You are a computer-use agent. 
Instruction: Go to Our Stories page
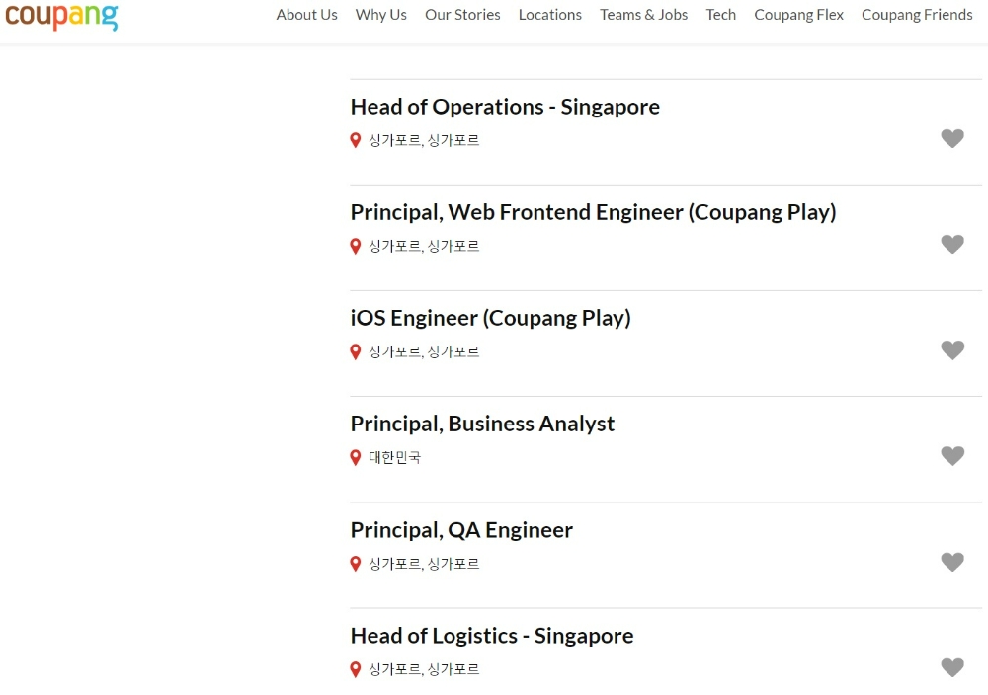[x=462, y=15]
